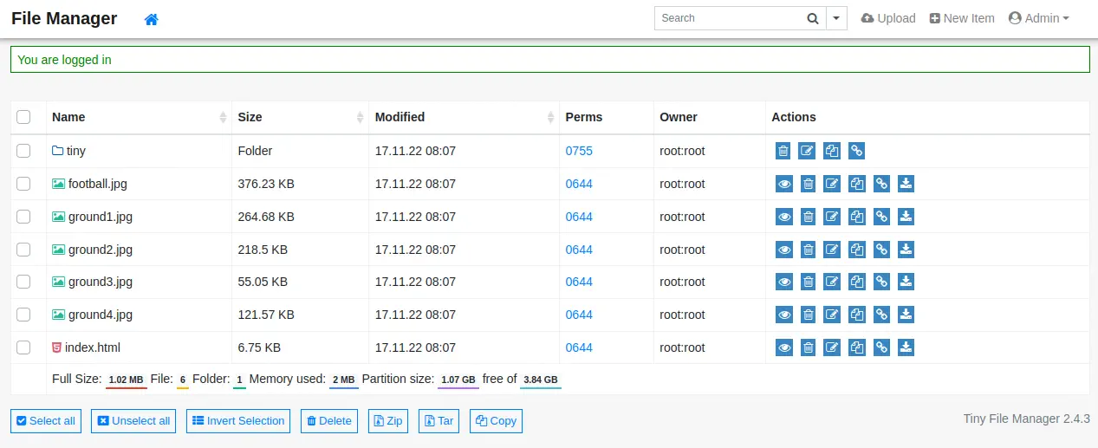Delete the tiny folder using trash icon
Image resolution: width=1098 pixels, height=448 pixels.
pyautogui.click(x=783, y=151)
